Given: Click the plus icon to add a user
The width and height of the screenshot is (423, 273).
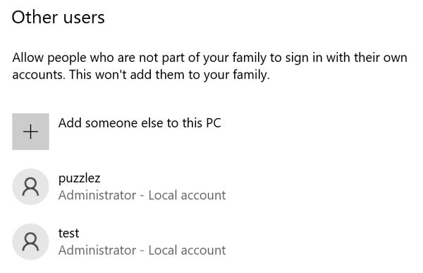Looking at the screenshot, I should click(30, 132).
